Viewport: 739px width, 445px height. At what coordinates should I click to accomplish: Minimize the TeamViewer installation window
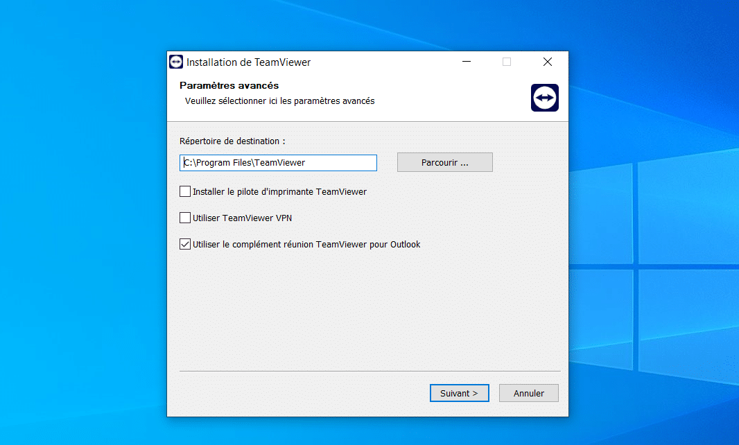tap(466, 62)
